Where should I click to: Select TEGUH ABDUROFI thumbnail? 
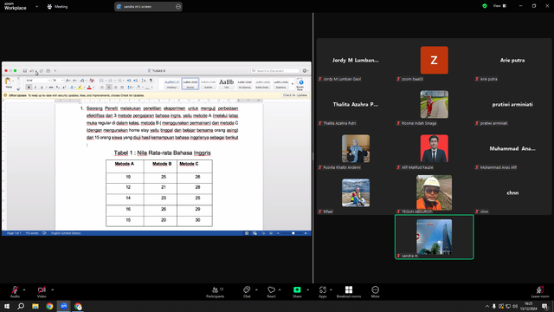[x=435, y=192]
